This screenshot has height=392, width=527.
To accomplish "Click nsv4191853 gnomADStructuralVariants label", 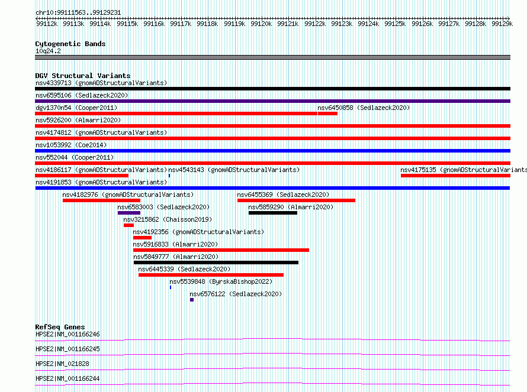I will click(x=101, y=182).
